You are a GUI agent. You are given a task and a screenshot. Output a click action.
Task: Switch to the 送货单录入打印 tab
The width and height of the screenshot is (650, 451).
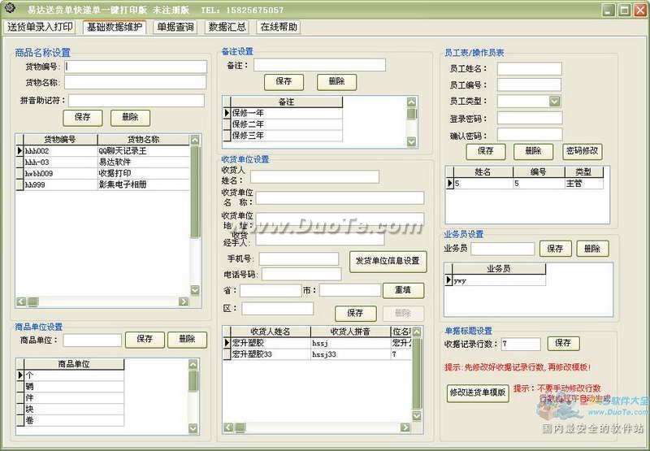40,27
